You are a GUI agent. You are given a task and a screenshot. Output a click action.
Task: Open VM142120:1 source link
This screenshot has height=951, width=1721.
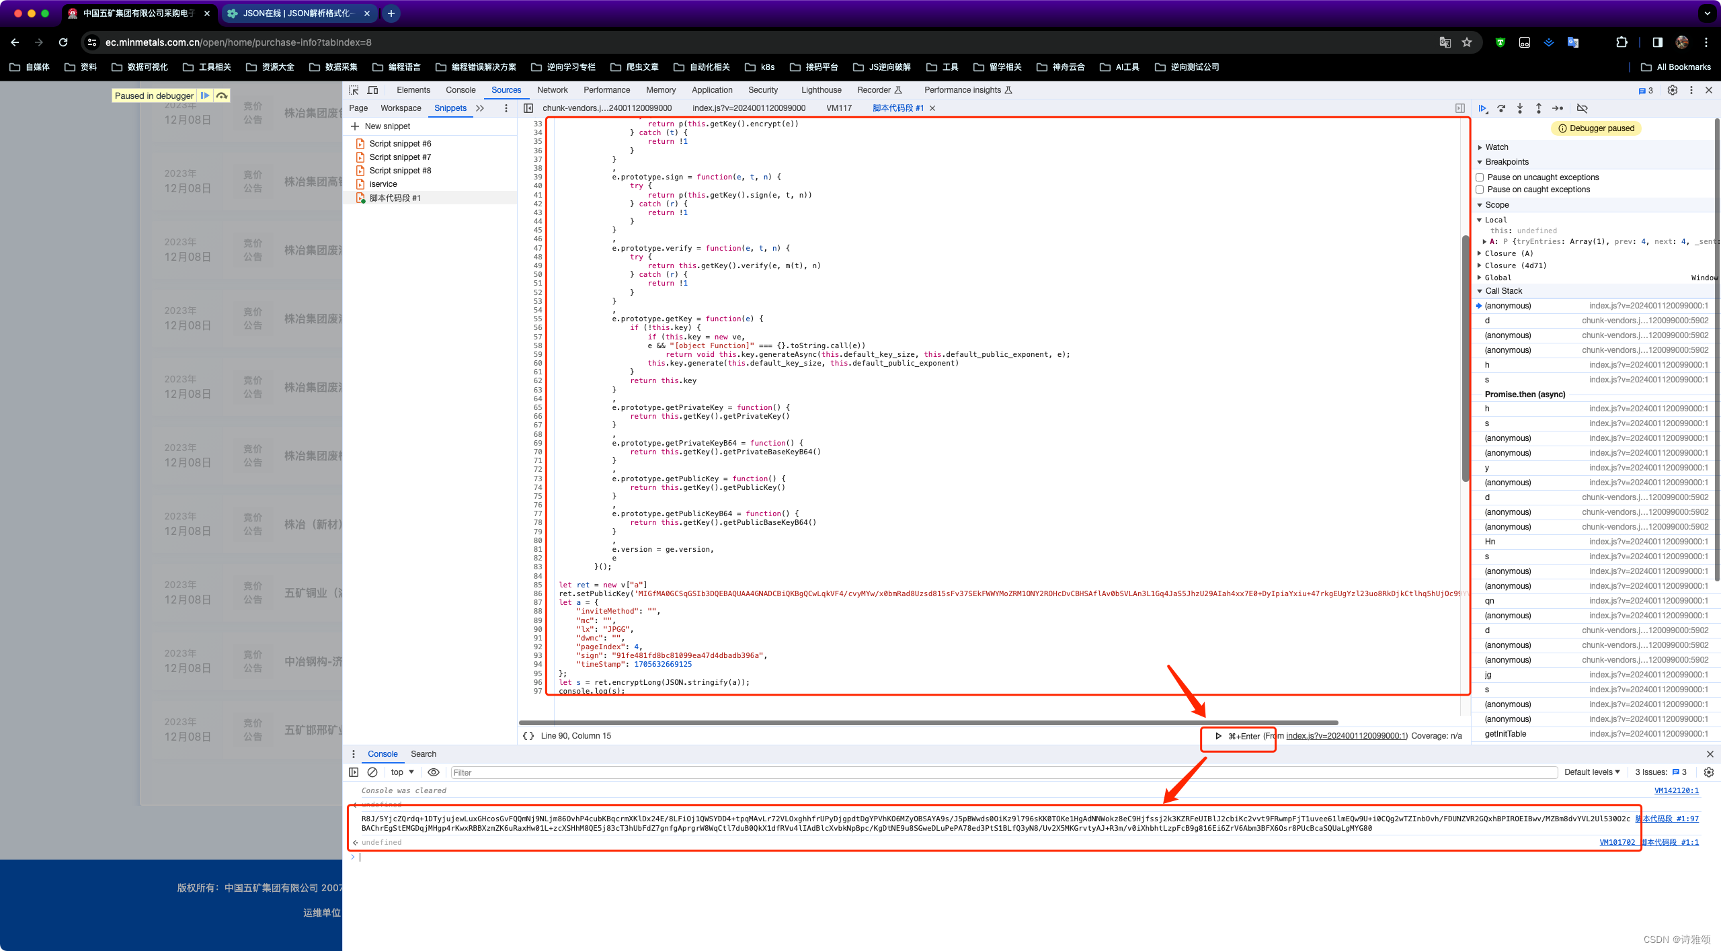1676,790
